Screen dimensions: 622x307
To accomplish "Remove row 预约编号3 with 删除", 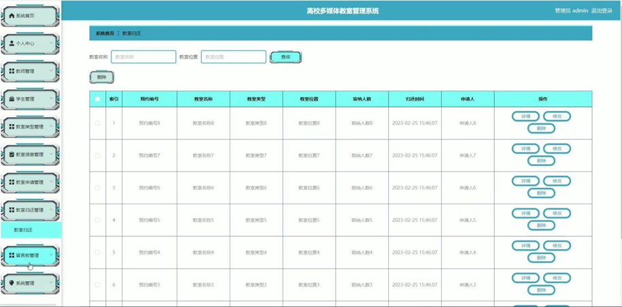I will tap(541, 290).
